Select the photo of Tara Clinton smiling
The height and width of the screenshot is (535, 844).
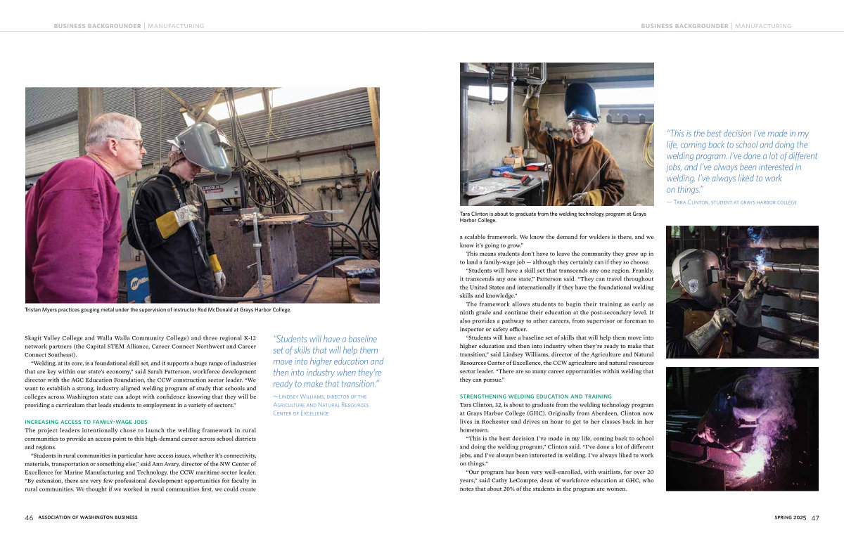(556, 134)
